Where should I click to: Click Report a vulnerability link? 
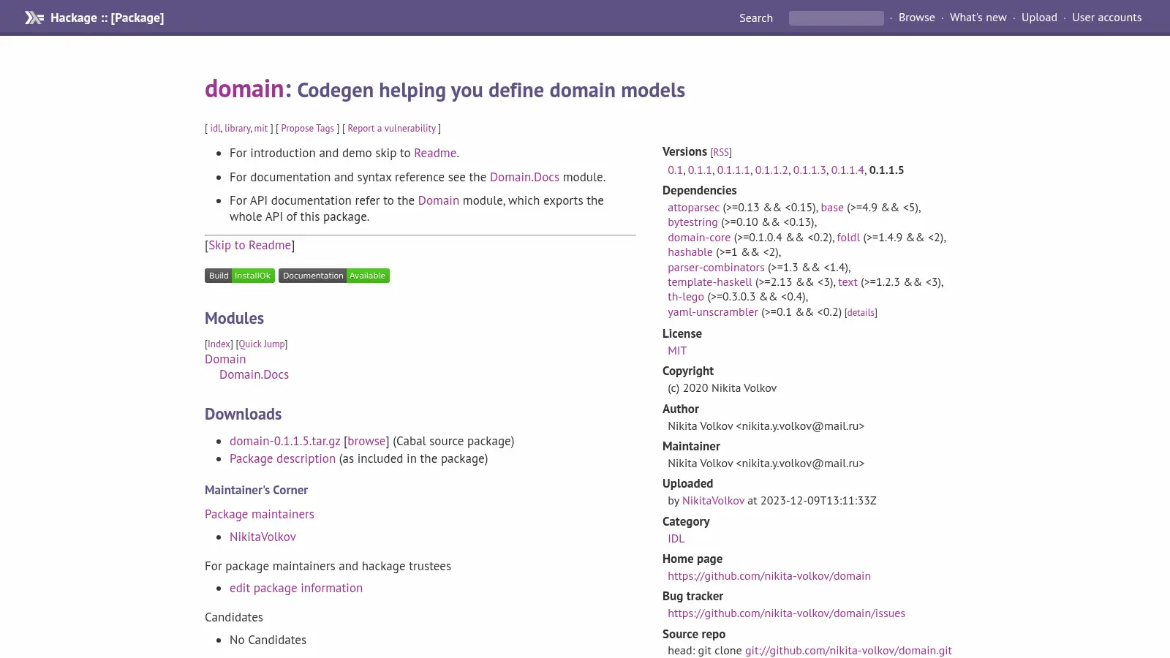(x=391, y=129)
